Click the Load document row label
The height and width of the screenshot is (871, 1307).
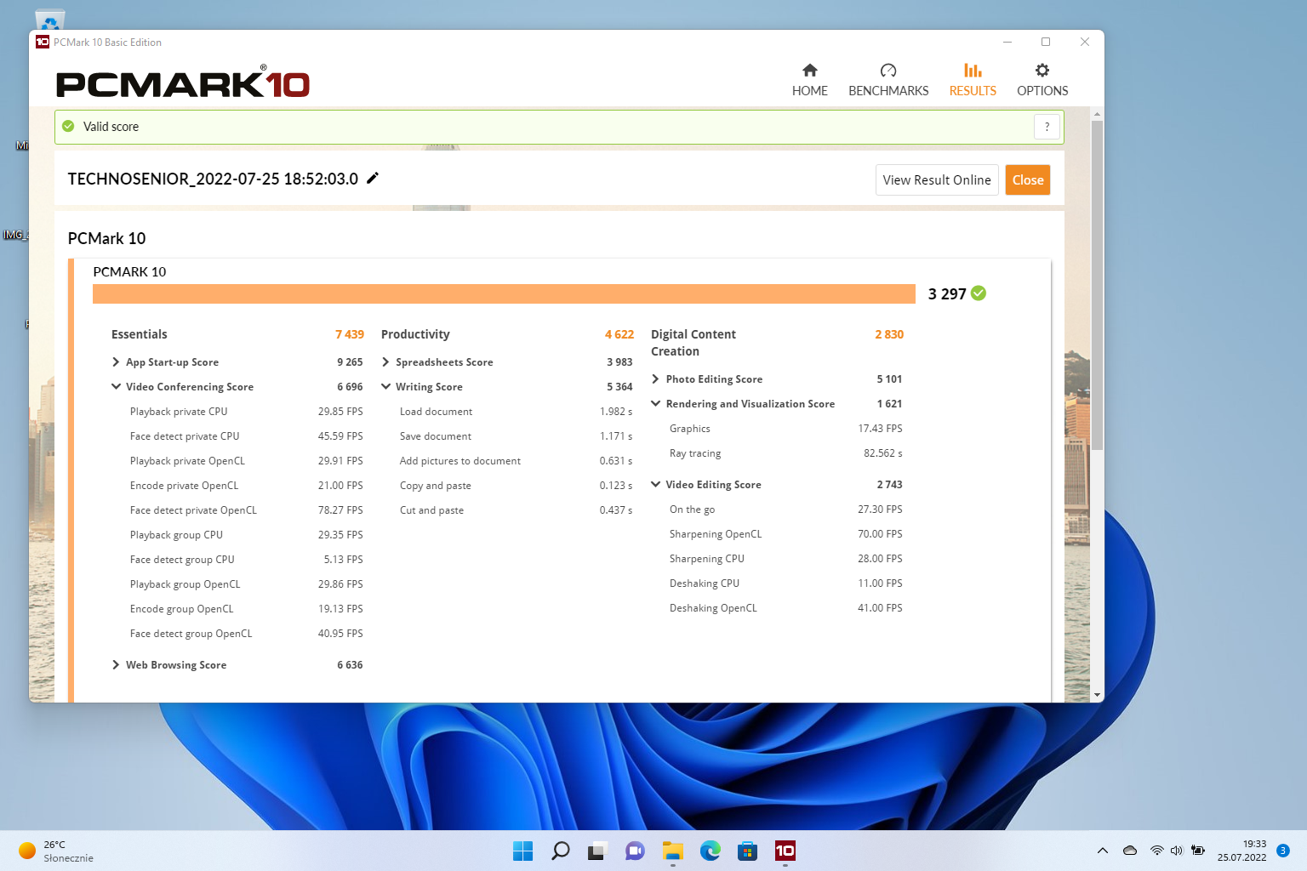(x=436, y=412)
